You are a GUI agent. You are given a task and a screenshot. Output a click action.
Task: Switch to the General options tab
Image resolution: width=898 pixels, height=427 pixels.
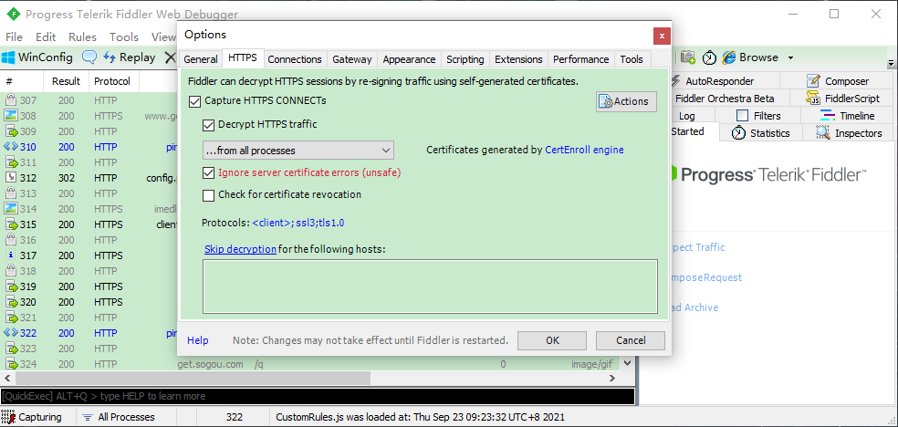click(201, 59)
